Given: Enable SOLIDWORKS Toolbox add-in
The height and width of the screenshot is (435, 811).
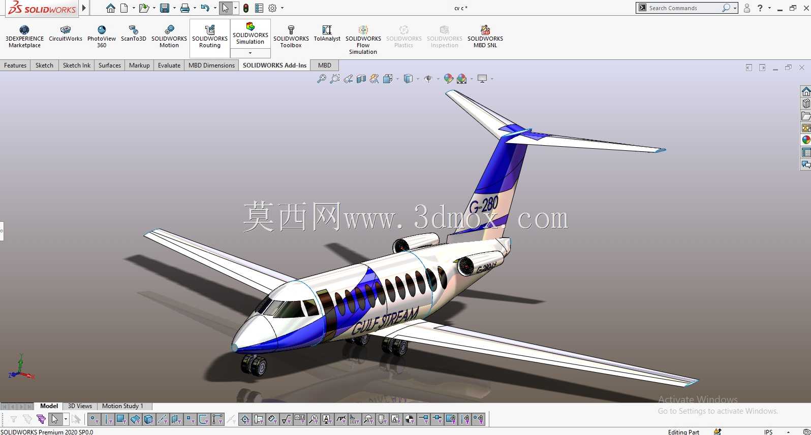Looking at the screenshot, I should coord(291,37).
